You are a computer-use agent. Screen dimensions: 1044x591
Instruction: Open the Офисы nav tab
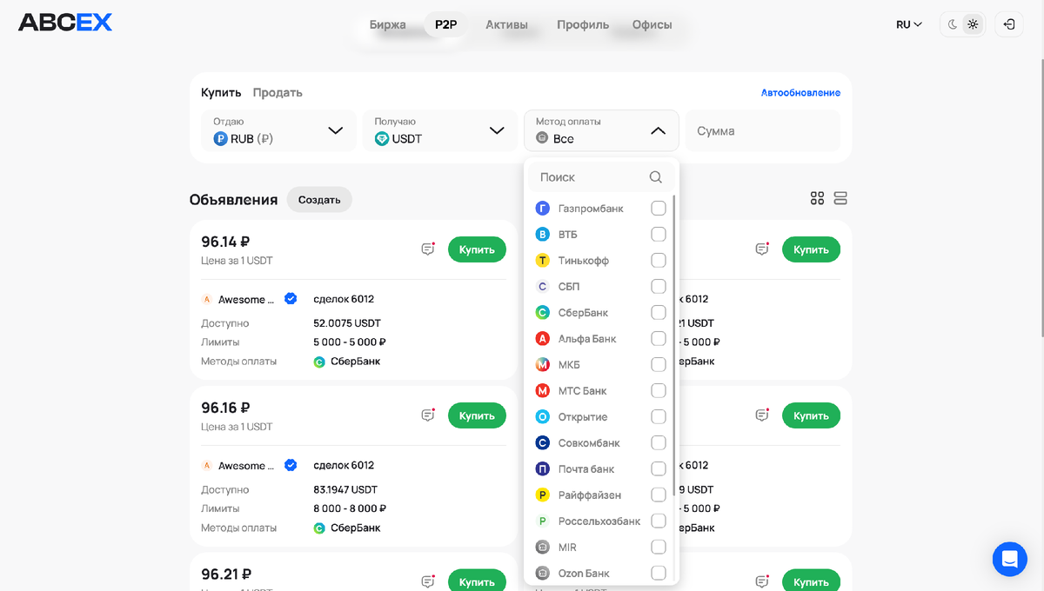coord(652,24)
